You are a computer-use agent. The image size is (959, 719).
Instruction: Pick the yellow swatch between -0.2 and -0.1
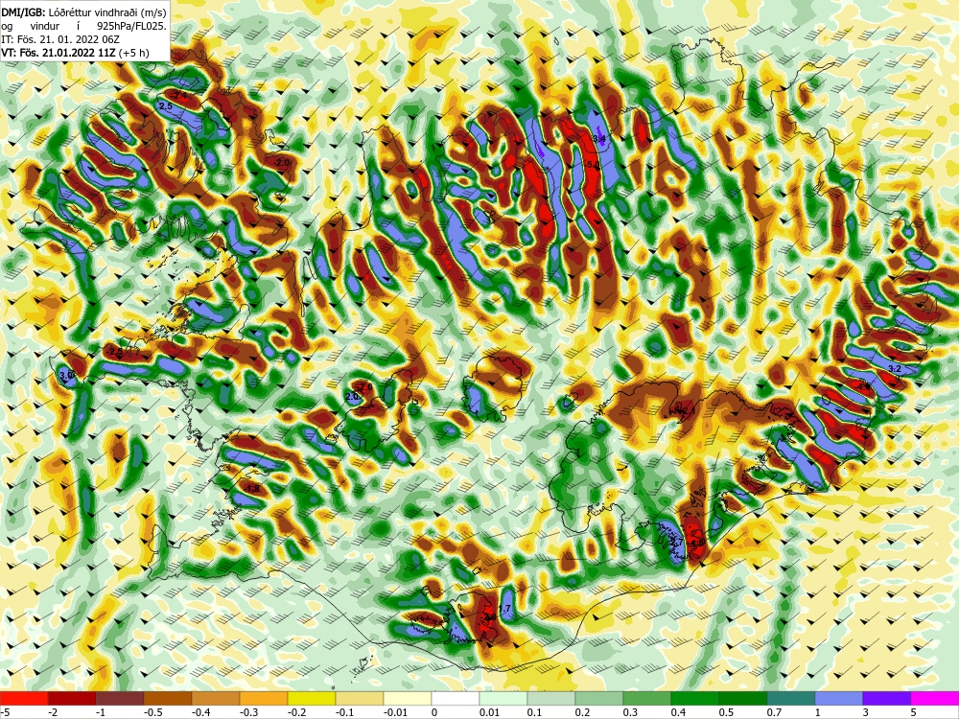point(312,698)
